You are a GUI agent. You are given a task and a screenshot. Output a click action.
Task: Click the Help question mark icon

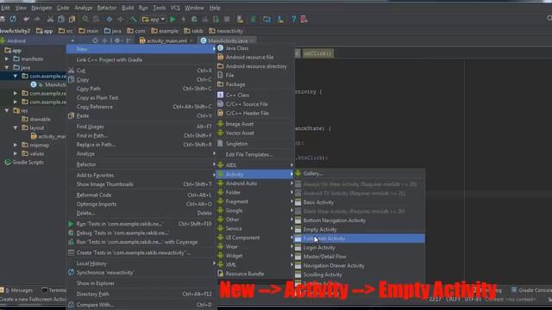(293, 19)
